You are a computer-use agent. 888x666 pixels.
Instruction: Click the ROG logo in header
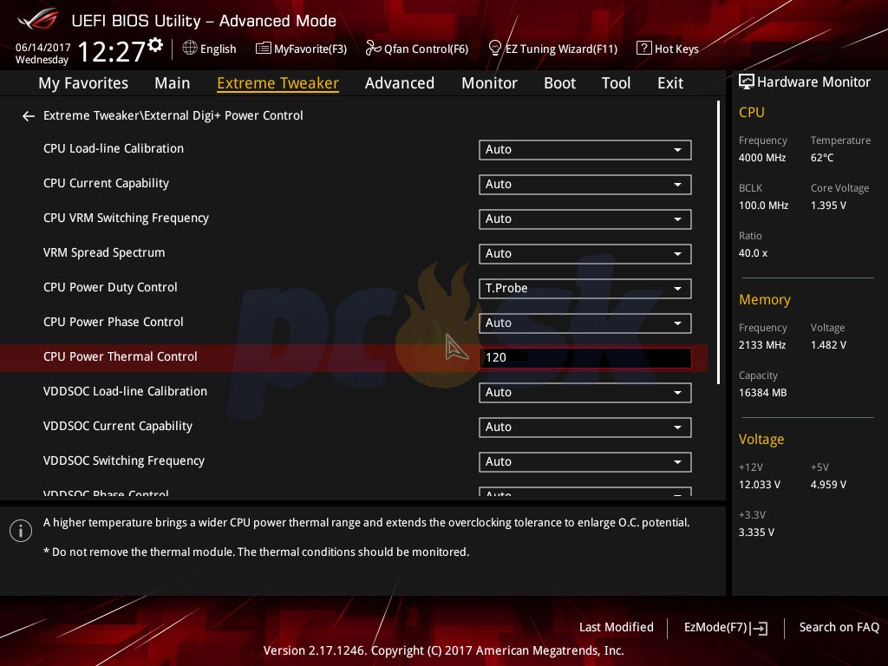click(x=37, y=20)
